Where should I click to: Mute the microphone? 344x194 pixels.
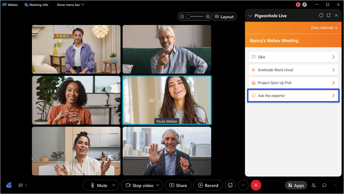coord(99,185)
